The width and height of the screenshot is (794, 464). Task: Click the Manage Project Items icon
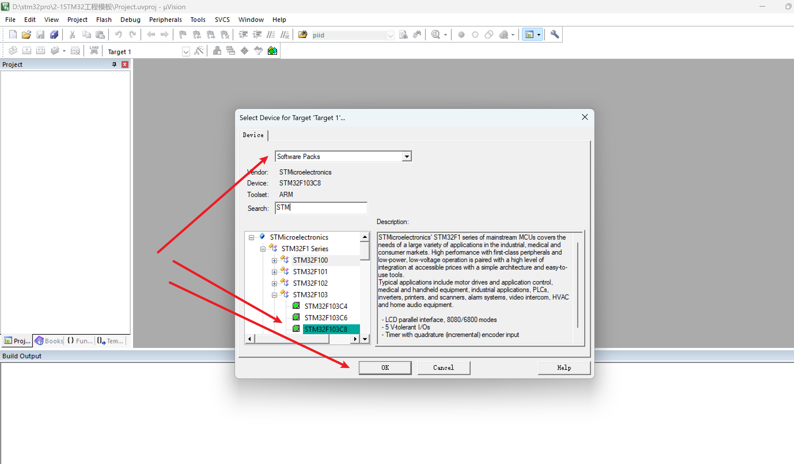(217, 51)
